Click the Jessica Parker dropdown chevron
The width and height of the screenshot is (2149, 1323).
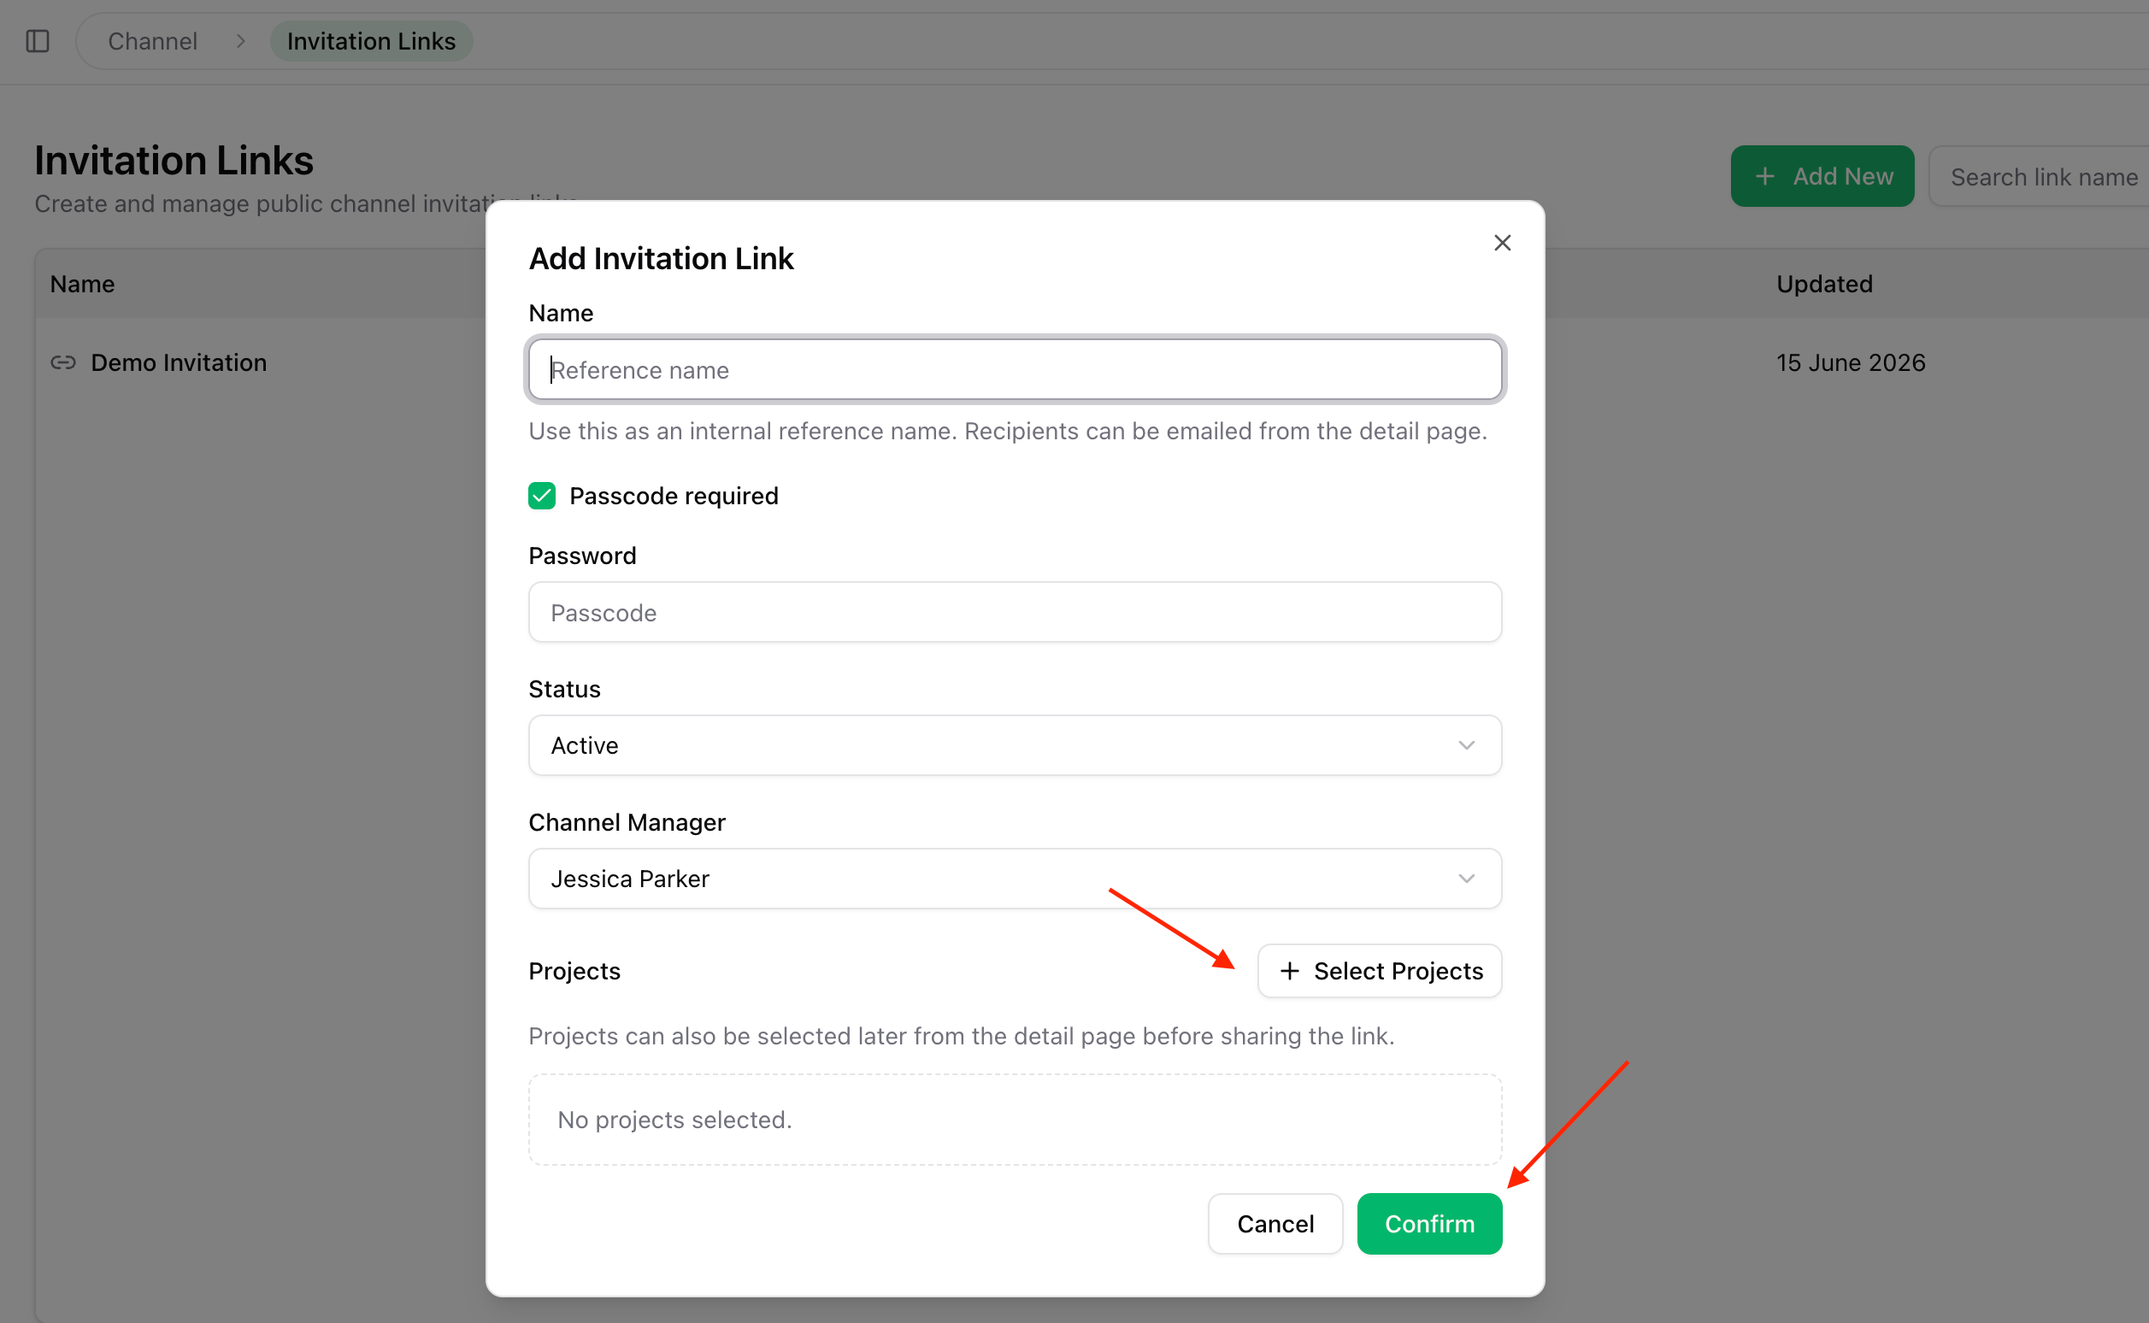[x=1467, y=878]
